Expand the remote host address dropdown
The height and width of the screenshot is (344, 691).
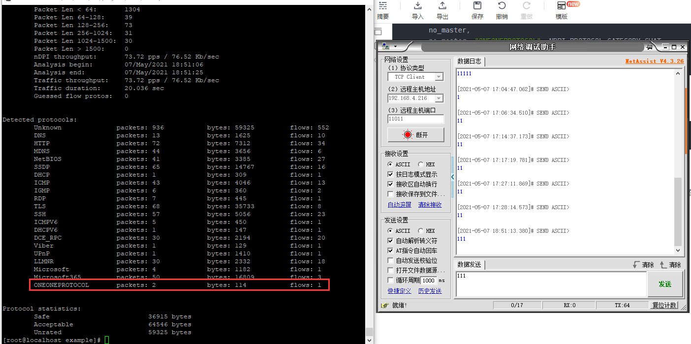tap(440, 98)
